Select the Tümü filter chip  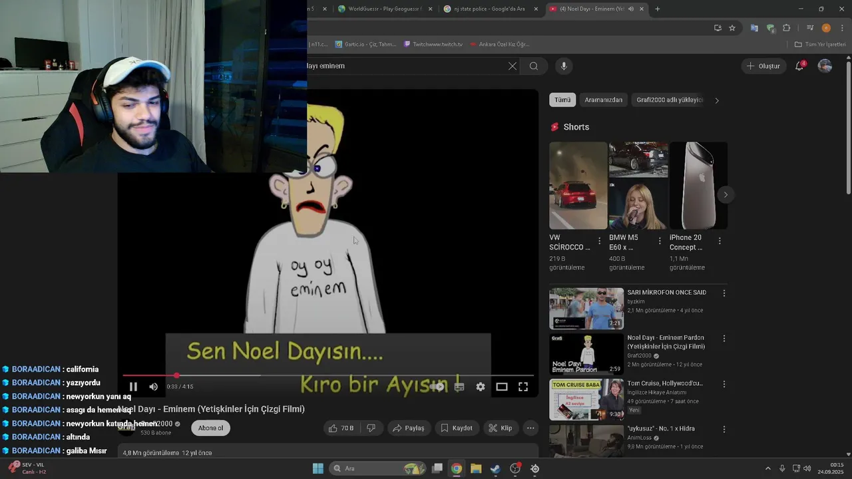pyautogui.click(x=562, y=100)
